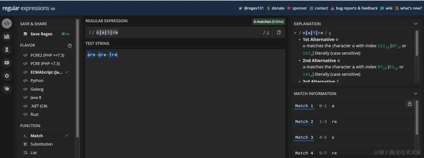Click the Match function prompt icon
The width and height of the screenshot is (424, 158).
pos(25,136)
